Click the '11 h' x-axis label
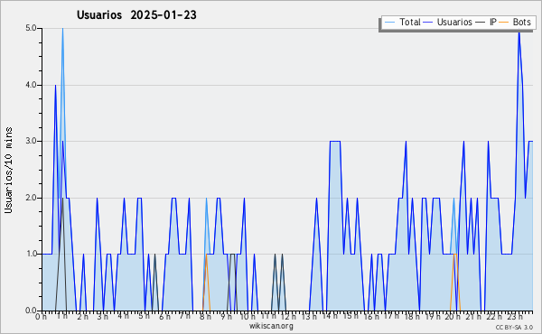 (x=268, y=316)
